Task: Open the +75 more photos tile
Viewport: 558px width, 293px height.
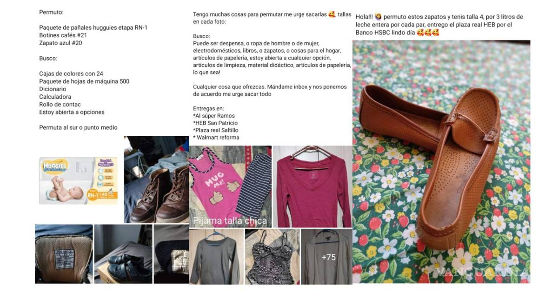Action: point(326,257)
